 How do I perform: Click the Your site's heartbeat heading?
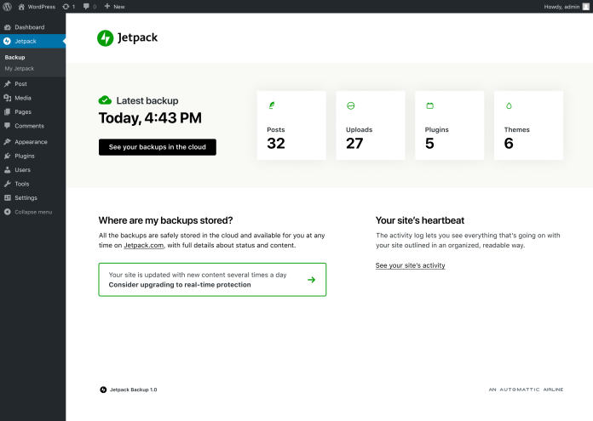(x=420, y=220)
